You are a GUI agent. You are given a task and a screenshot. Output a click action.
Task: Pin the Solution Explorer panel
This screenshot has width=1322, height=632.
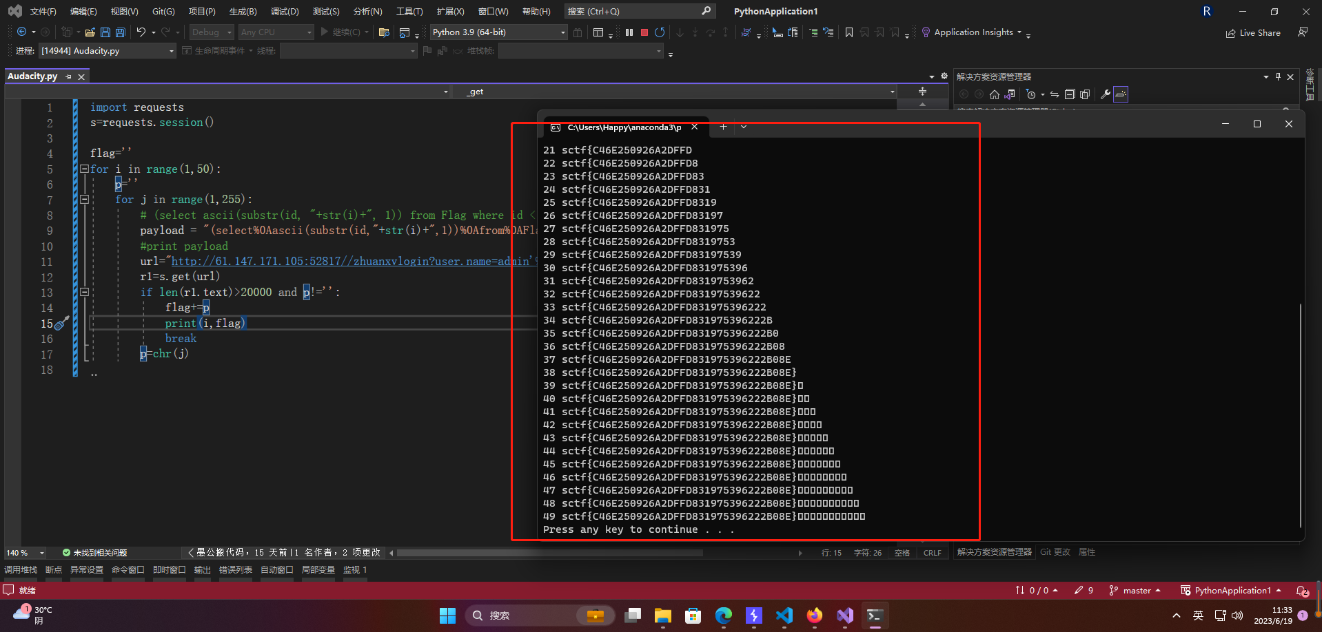(1278, 76)
